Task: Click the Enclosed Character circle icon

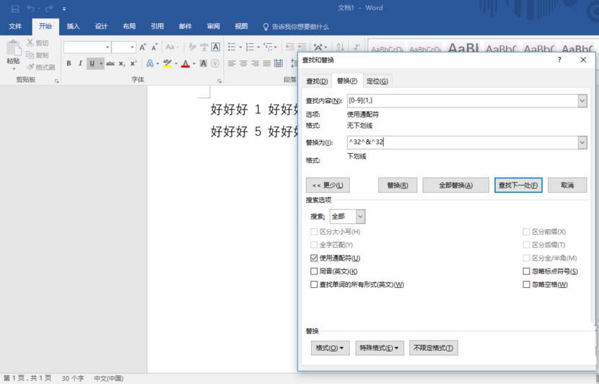Action: tap(216, 64)
